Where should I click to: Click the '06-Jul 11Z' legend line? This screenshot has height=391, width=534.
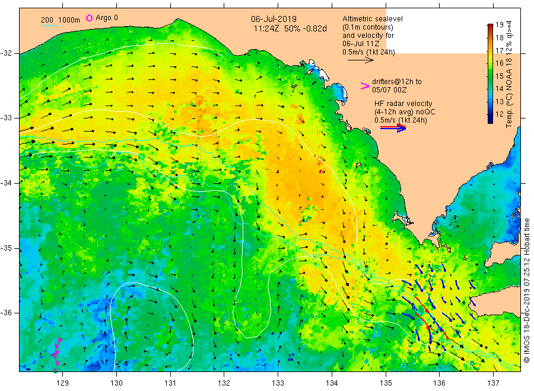coord(361,43)
